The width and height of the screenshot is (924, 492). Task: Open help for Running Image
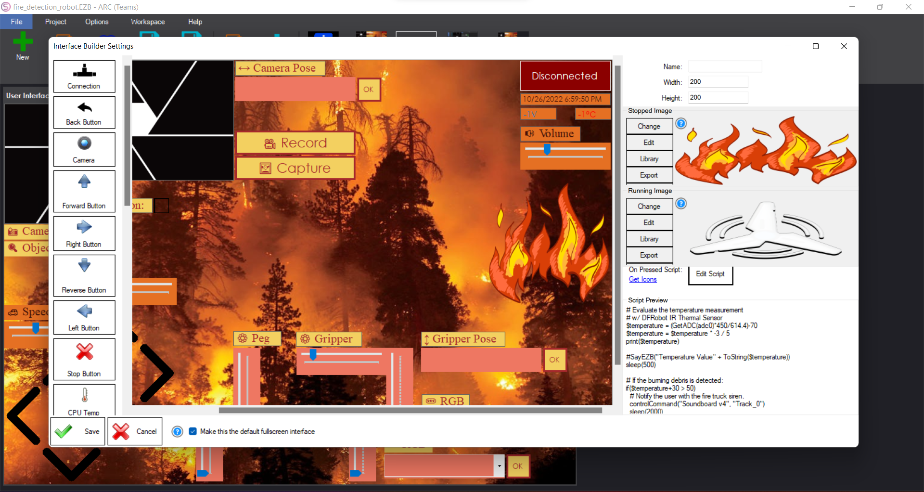(x=681, y=203)
